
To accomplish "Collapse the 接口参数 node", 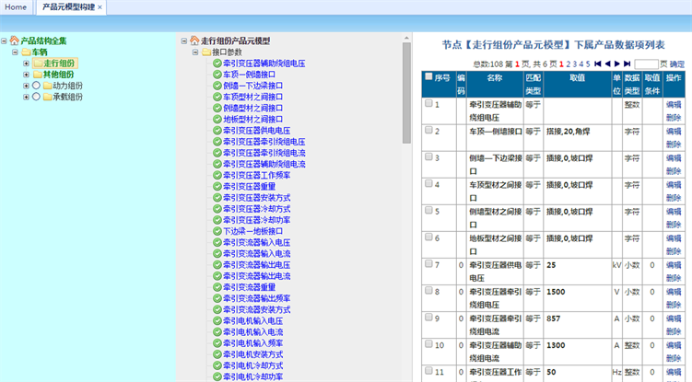I will tap(194, 52).
